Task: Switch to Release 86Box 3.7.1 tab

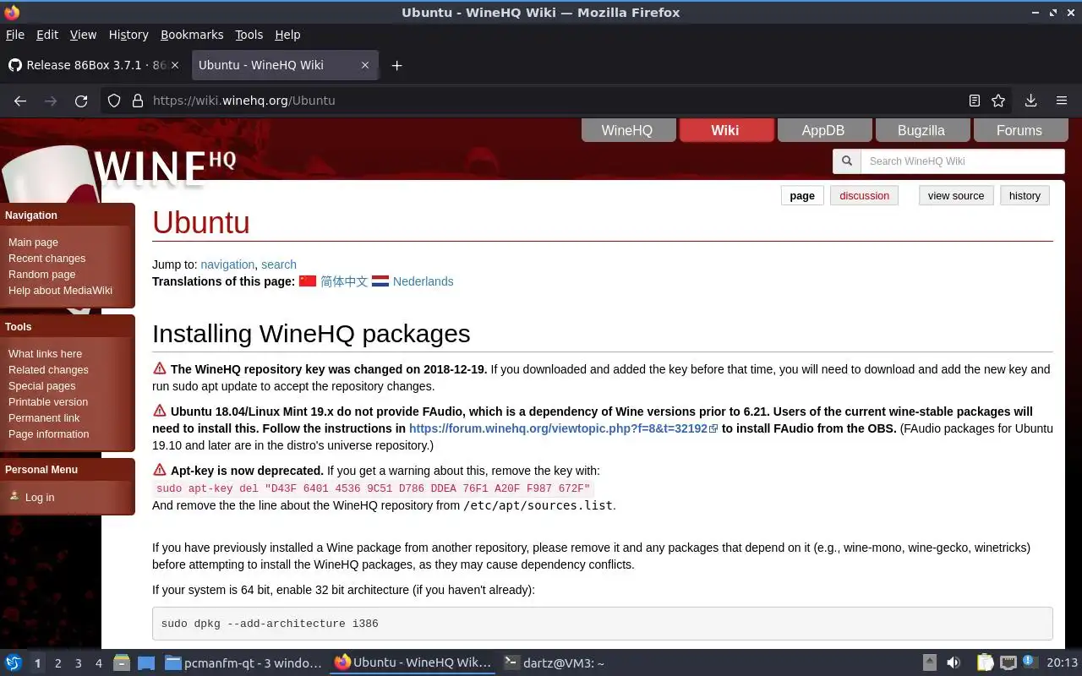Action: (x=95, y=65)
